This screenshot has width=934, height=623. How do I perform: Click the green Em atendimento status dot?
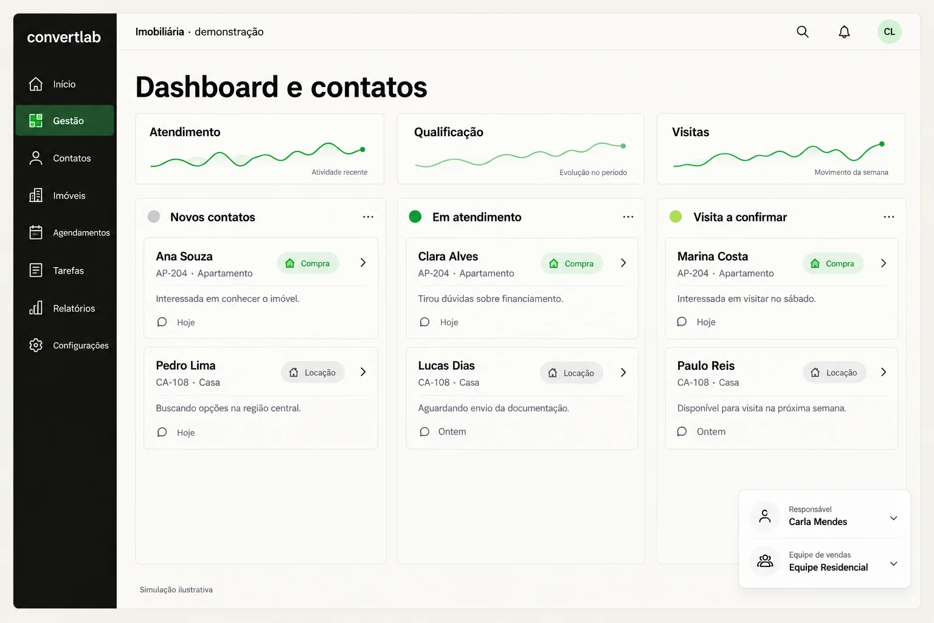(x=415, y=217)
